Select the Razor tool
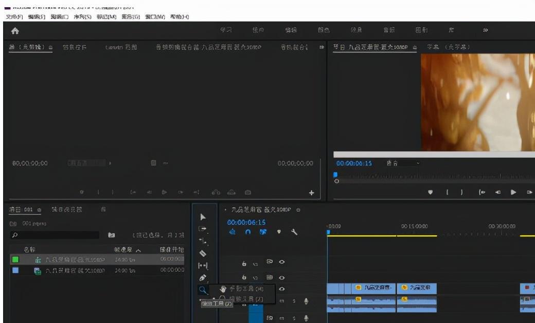 (x=203, y=253)
